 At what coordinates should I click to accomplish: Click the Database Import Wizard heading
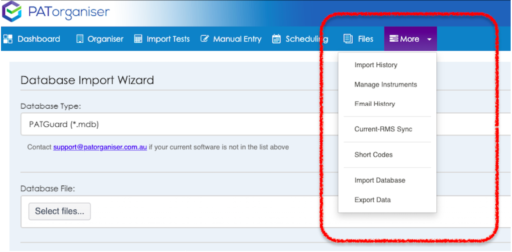[87, 80]
